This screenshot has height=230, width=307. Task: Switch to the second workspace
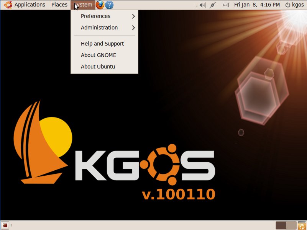291,225
